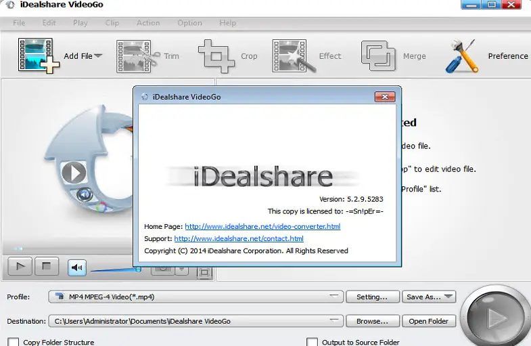Open the Edit menu

pos(49,23)
